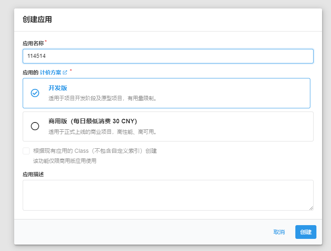Cancel the dialog with 取消
The width and height of the screenshot is (331, 251).
pos(279,232)
